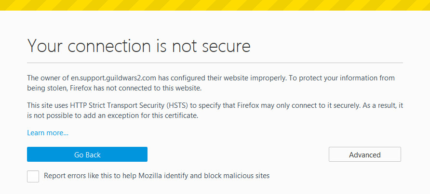Click the word "Mozilla" in checkbox label
This screenshot has width=430, height=194.
[x=150, y=176]
